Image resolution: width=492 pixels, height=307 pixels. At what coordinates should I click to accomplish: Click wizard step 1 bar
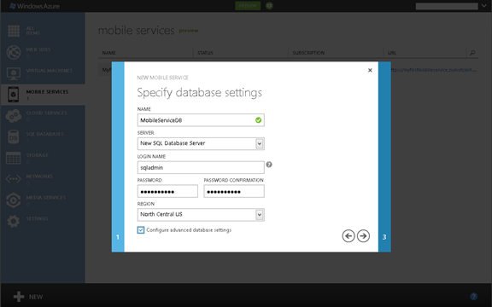pyautogui.click(x=118, y=157)
